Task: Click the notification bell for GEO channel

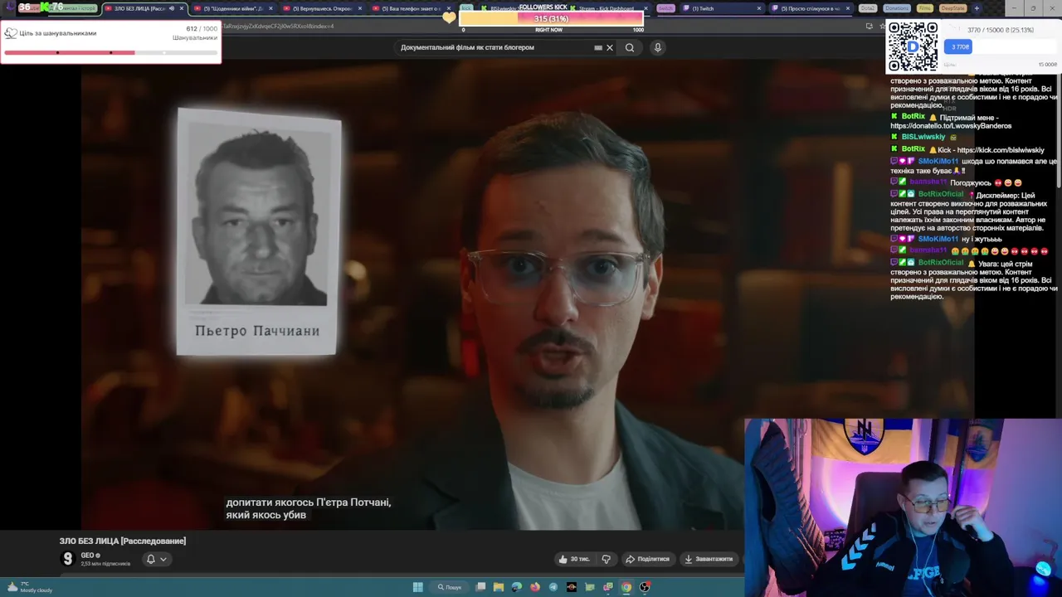Action: (151, 559)
